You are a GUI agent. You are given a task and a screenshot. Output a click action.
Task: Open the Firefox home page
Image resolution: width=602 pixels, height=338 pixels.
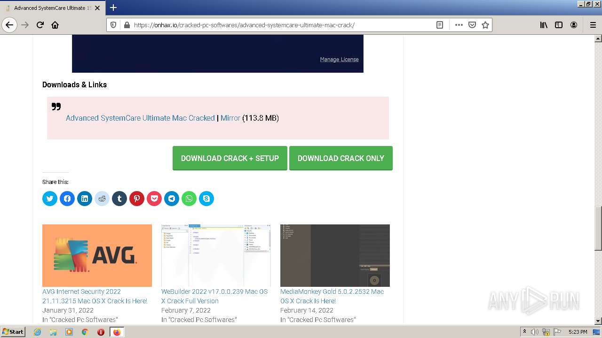tap(55, 25)
